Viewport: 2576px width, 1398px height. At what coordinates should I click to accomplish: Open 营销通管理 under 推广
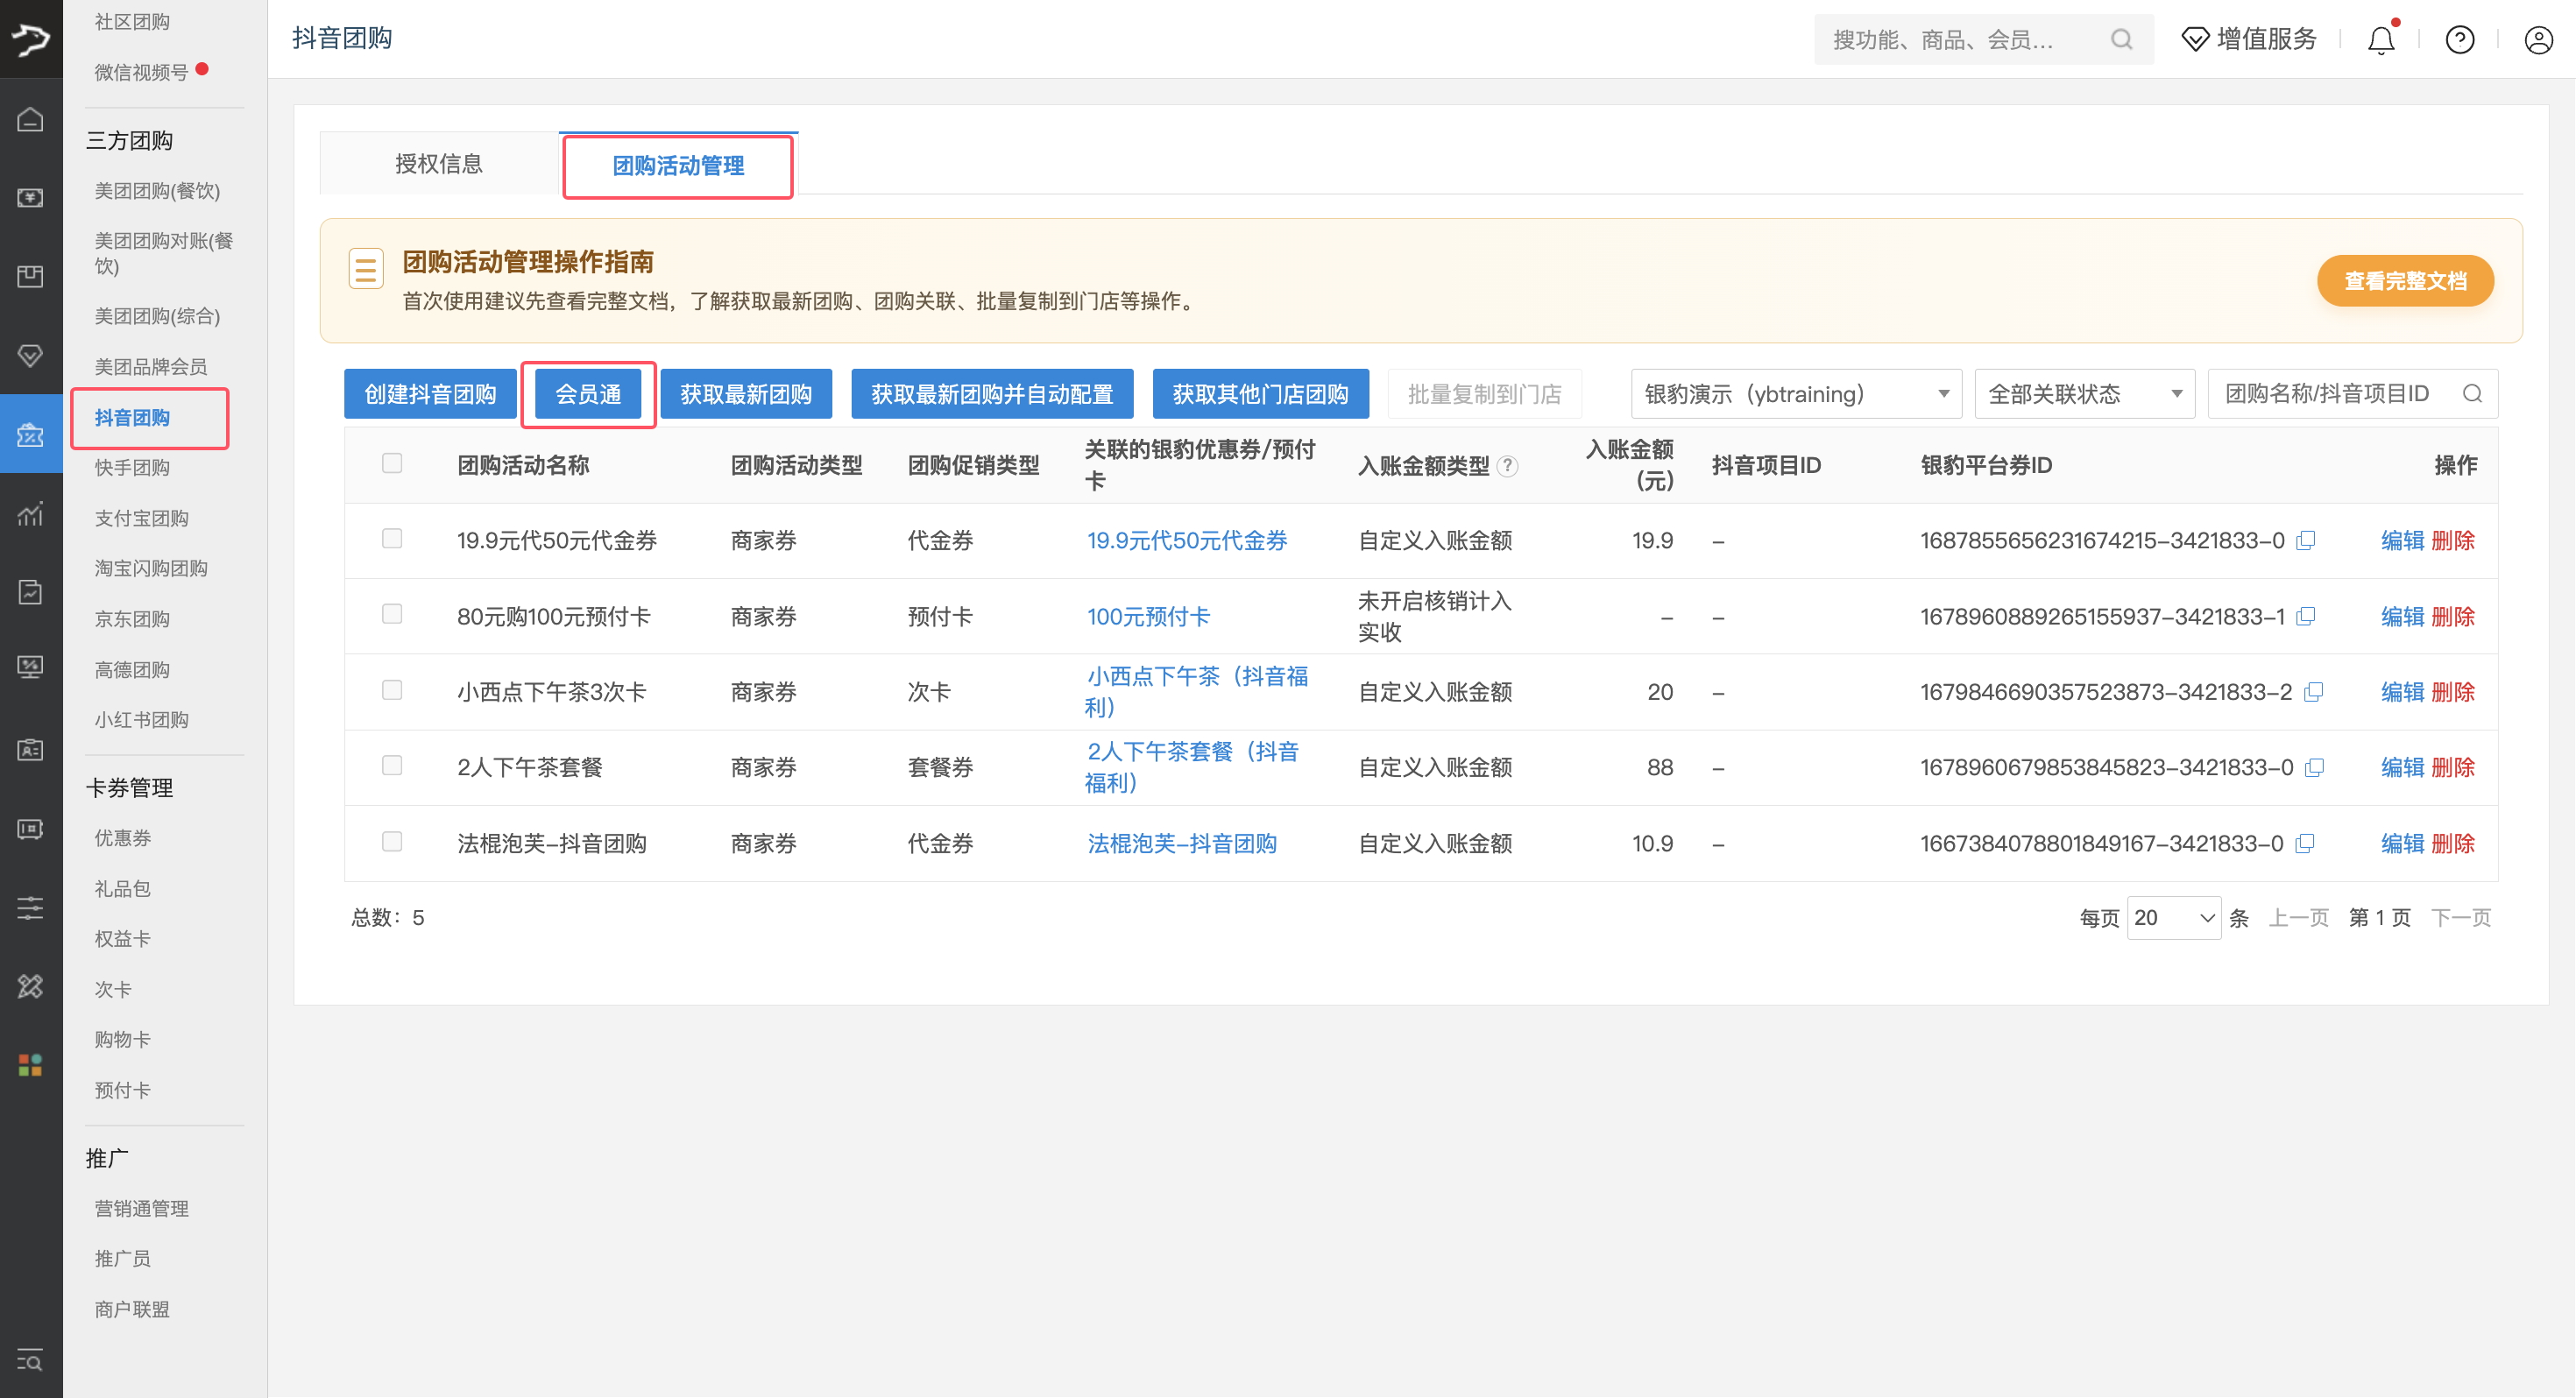click(141, 1209)
